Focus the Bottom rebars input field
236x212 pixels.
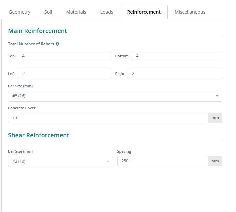(177, 56)
